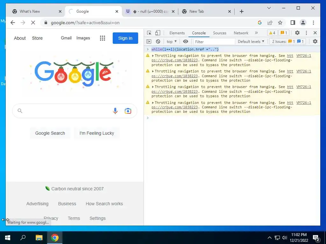The height and width of the screenshot is (244, 326).
Task: Open crbug.com link in the second warning
Action: 175,76
